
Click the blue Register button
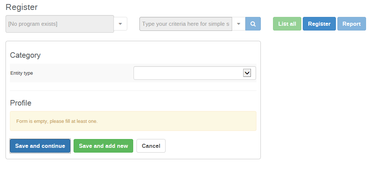pos(319,24)
